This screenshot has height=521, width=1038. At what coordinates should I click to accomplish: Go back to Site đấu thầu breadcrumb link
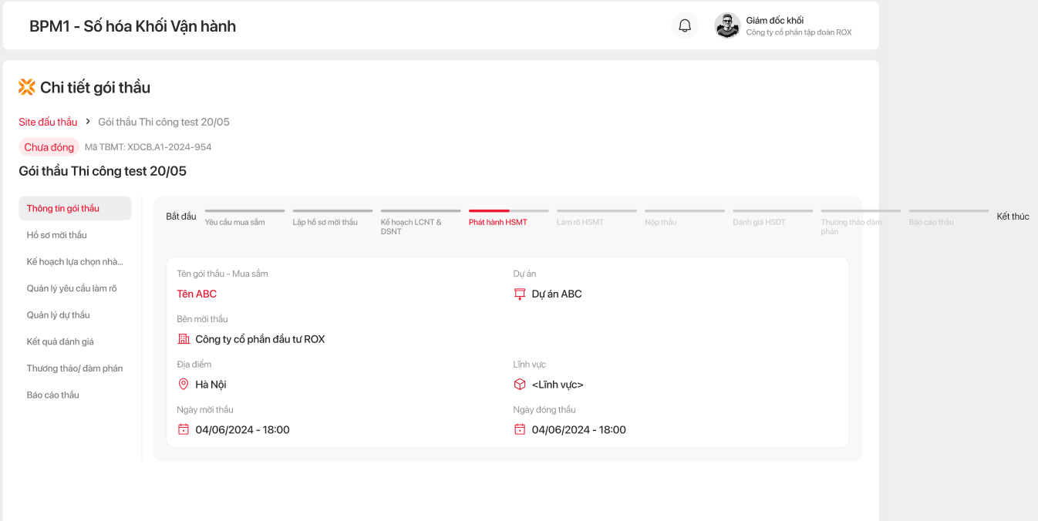click(x=48, y=122)
